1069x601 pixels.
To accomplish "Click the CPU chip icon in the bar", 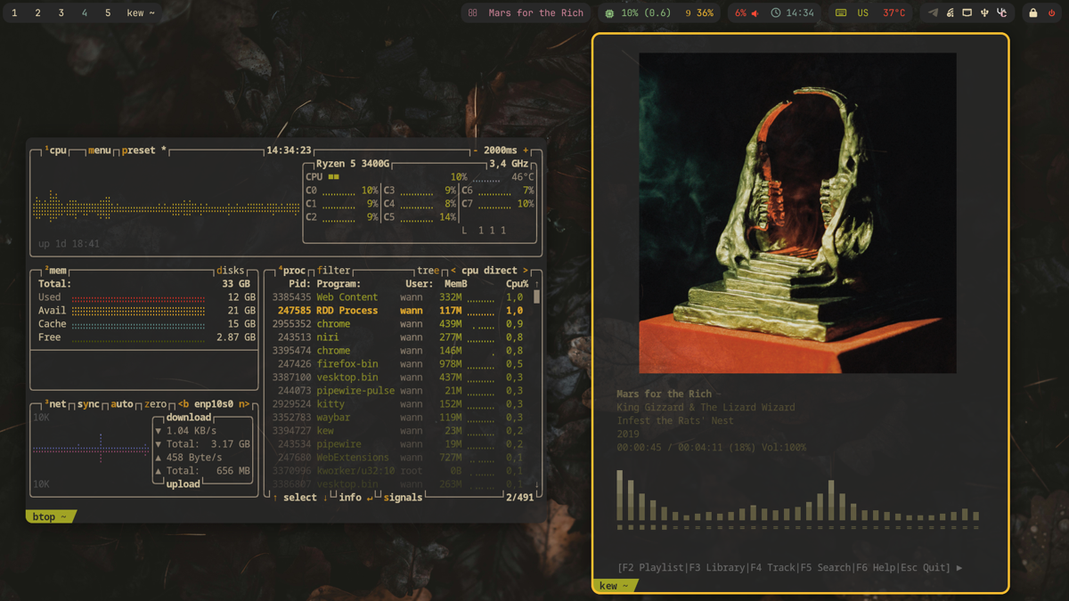I will pos(609,13).
